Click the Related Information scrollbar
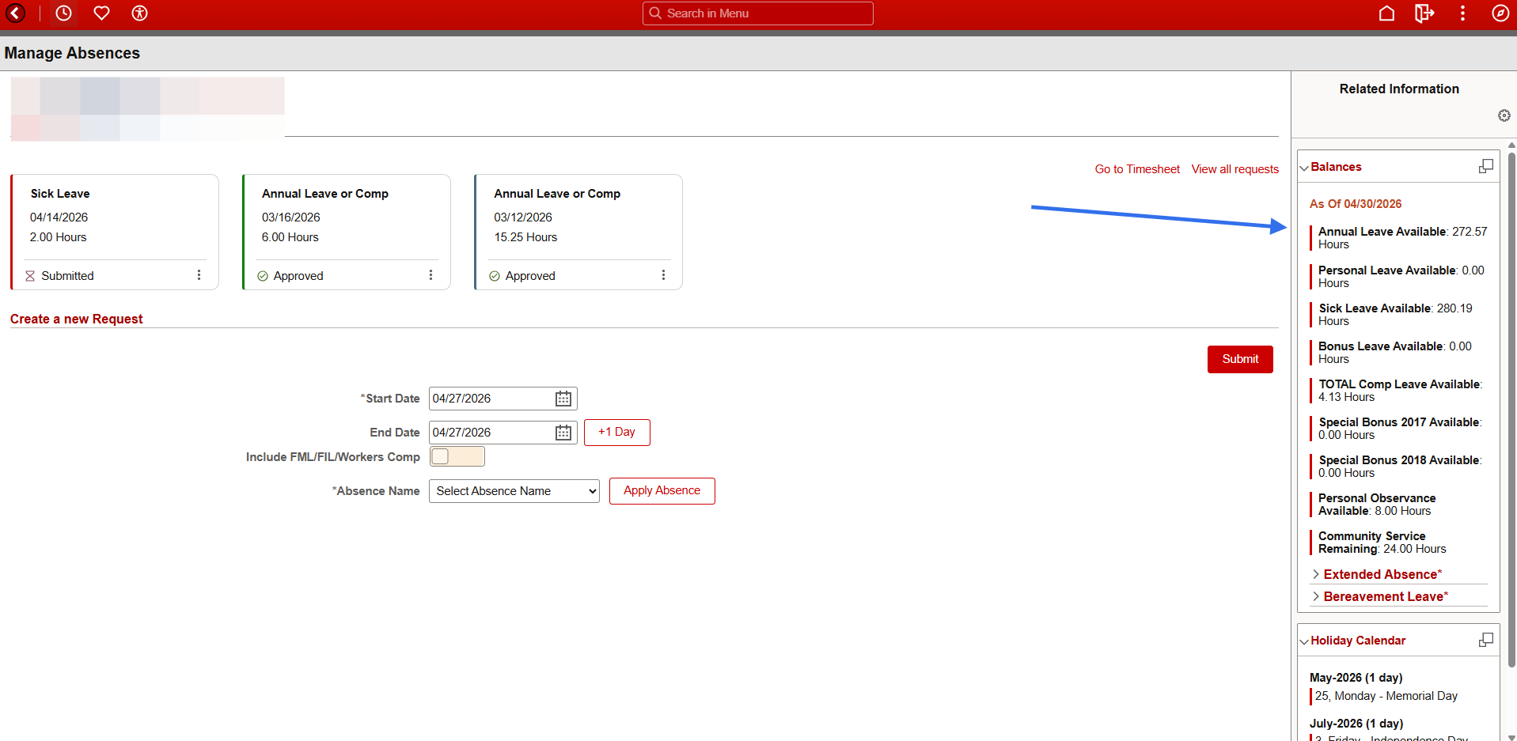Image resolution: width=1517 pixels, height=741 pixels. coord(1511,411)
